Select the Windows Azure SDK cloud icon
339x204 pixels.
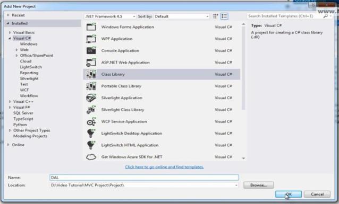tap(91, 157)
